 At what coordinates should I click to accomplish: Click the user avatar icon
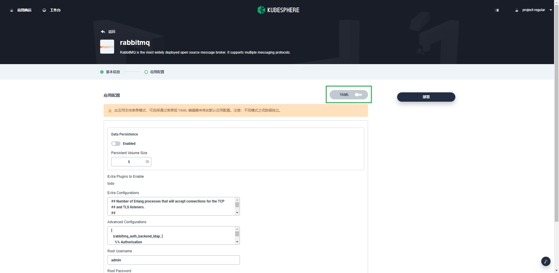click(517, 10)
